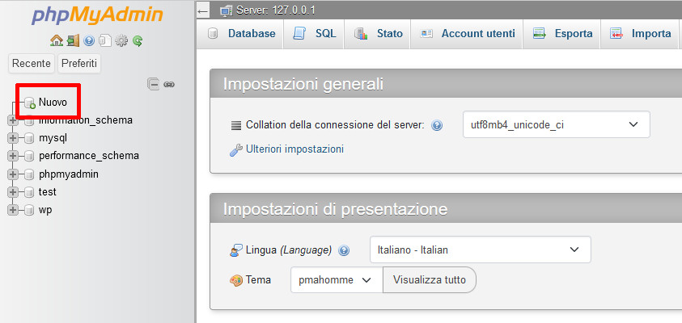Select the wp database name
Viewport: 682px width, 323px height.
point(45,210)
